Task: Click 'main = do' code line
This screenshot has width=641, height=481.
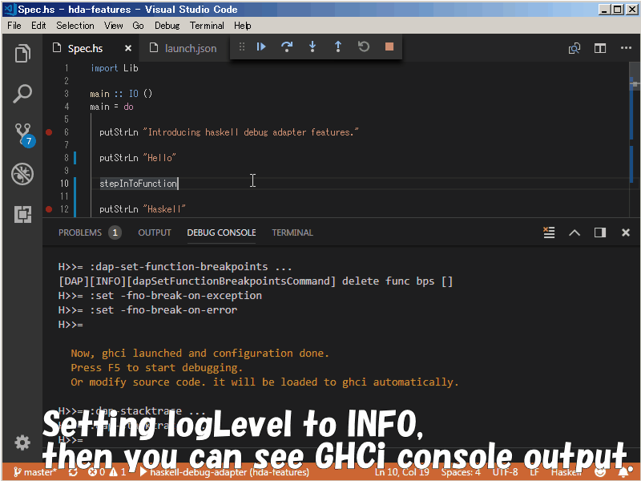Action: tap(111, 107)
